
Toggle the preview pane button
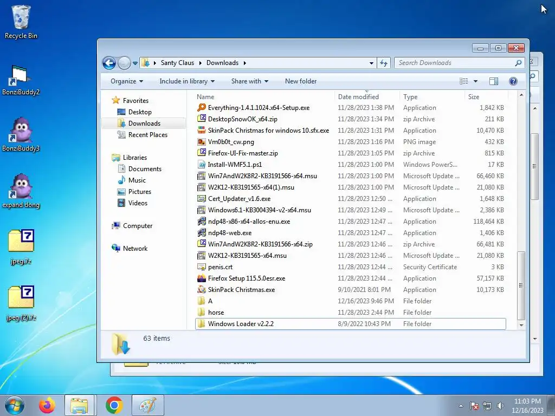(x=493, y=81)
